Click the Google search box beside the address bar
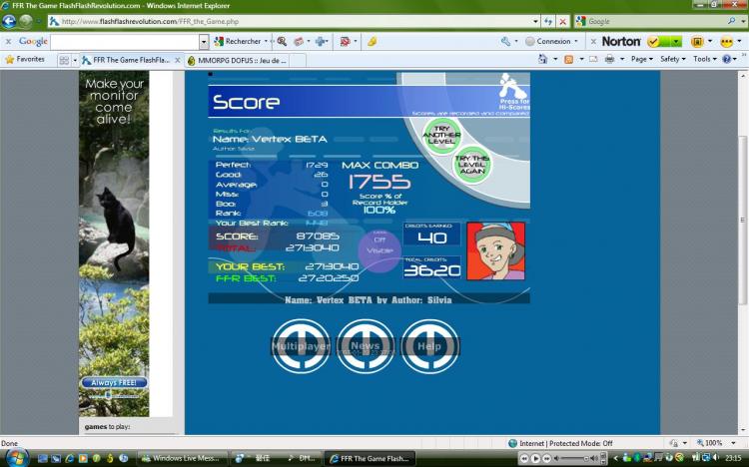Viewport: 749px width, 467px height. 654,22
